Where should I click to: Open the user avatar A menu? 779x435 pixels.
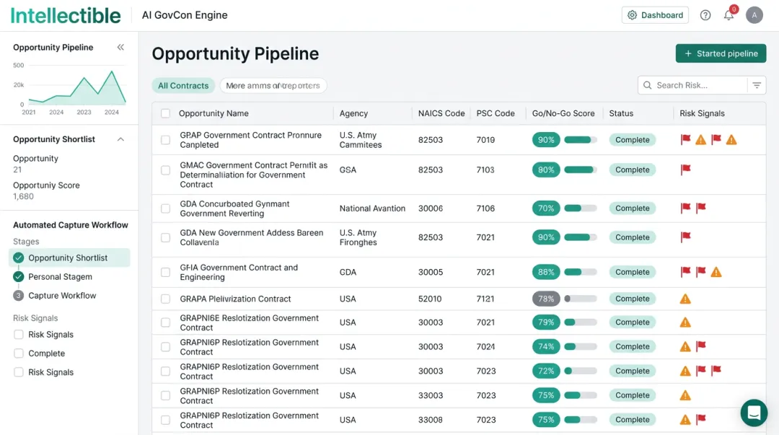point(754,15)
